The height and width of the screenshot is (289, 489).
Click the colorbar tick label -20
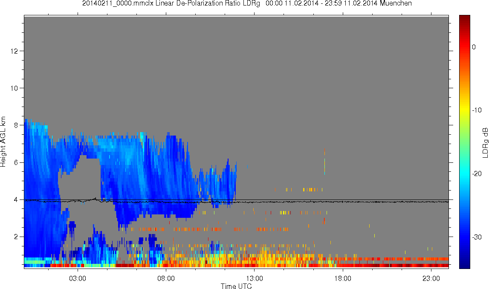pos(477,173)
